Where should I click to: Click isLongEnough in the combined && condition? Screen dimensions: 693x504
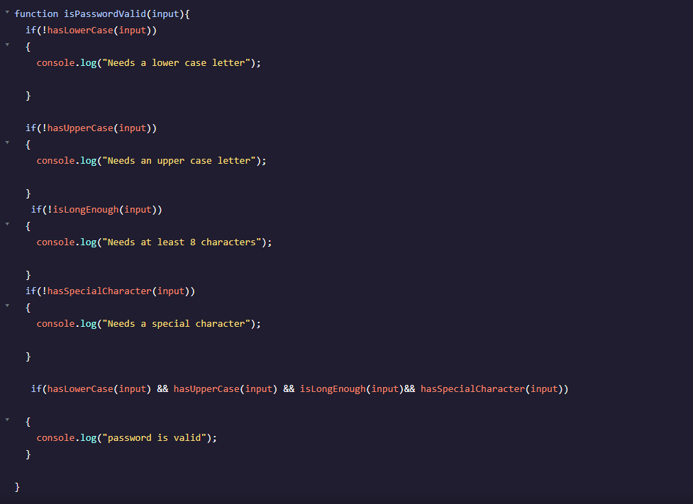[x=333, y=388]
